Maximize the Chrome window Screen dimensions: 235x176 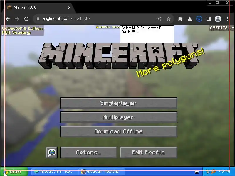[x=217, y=3]
